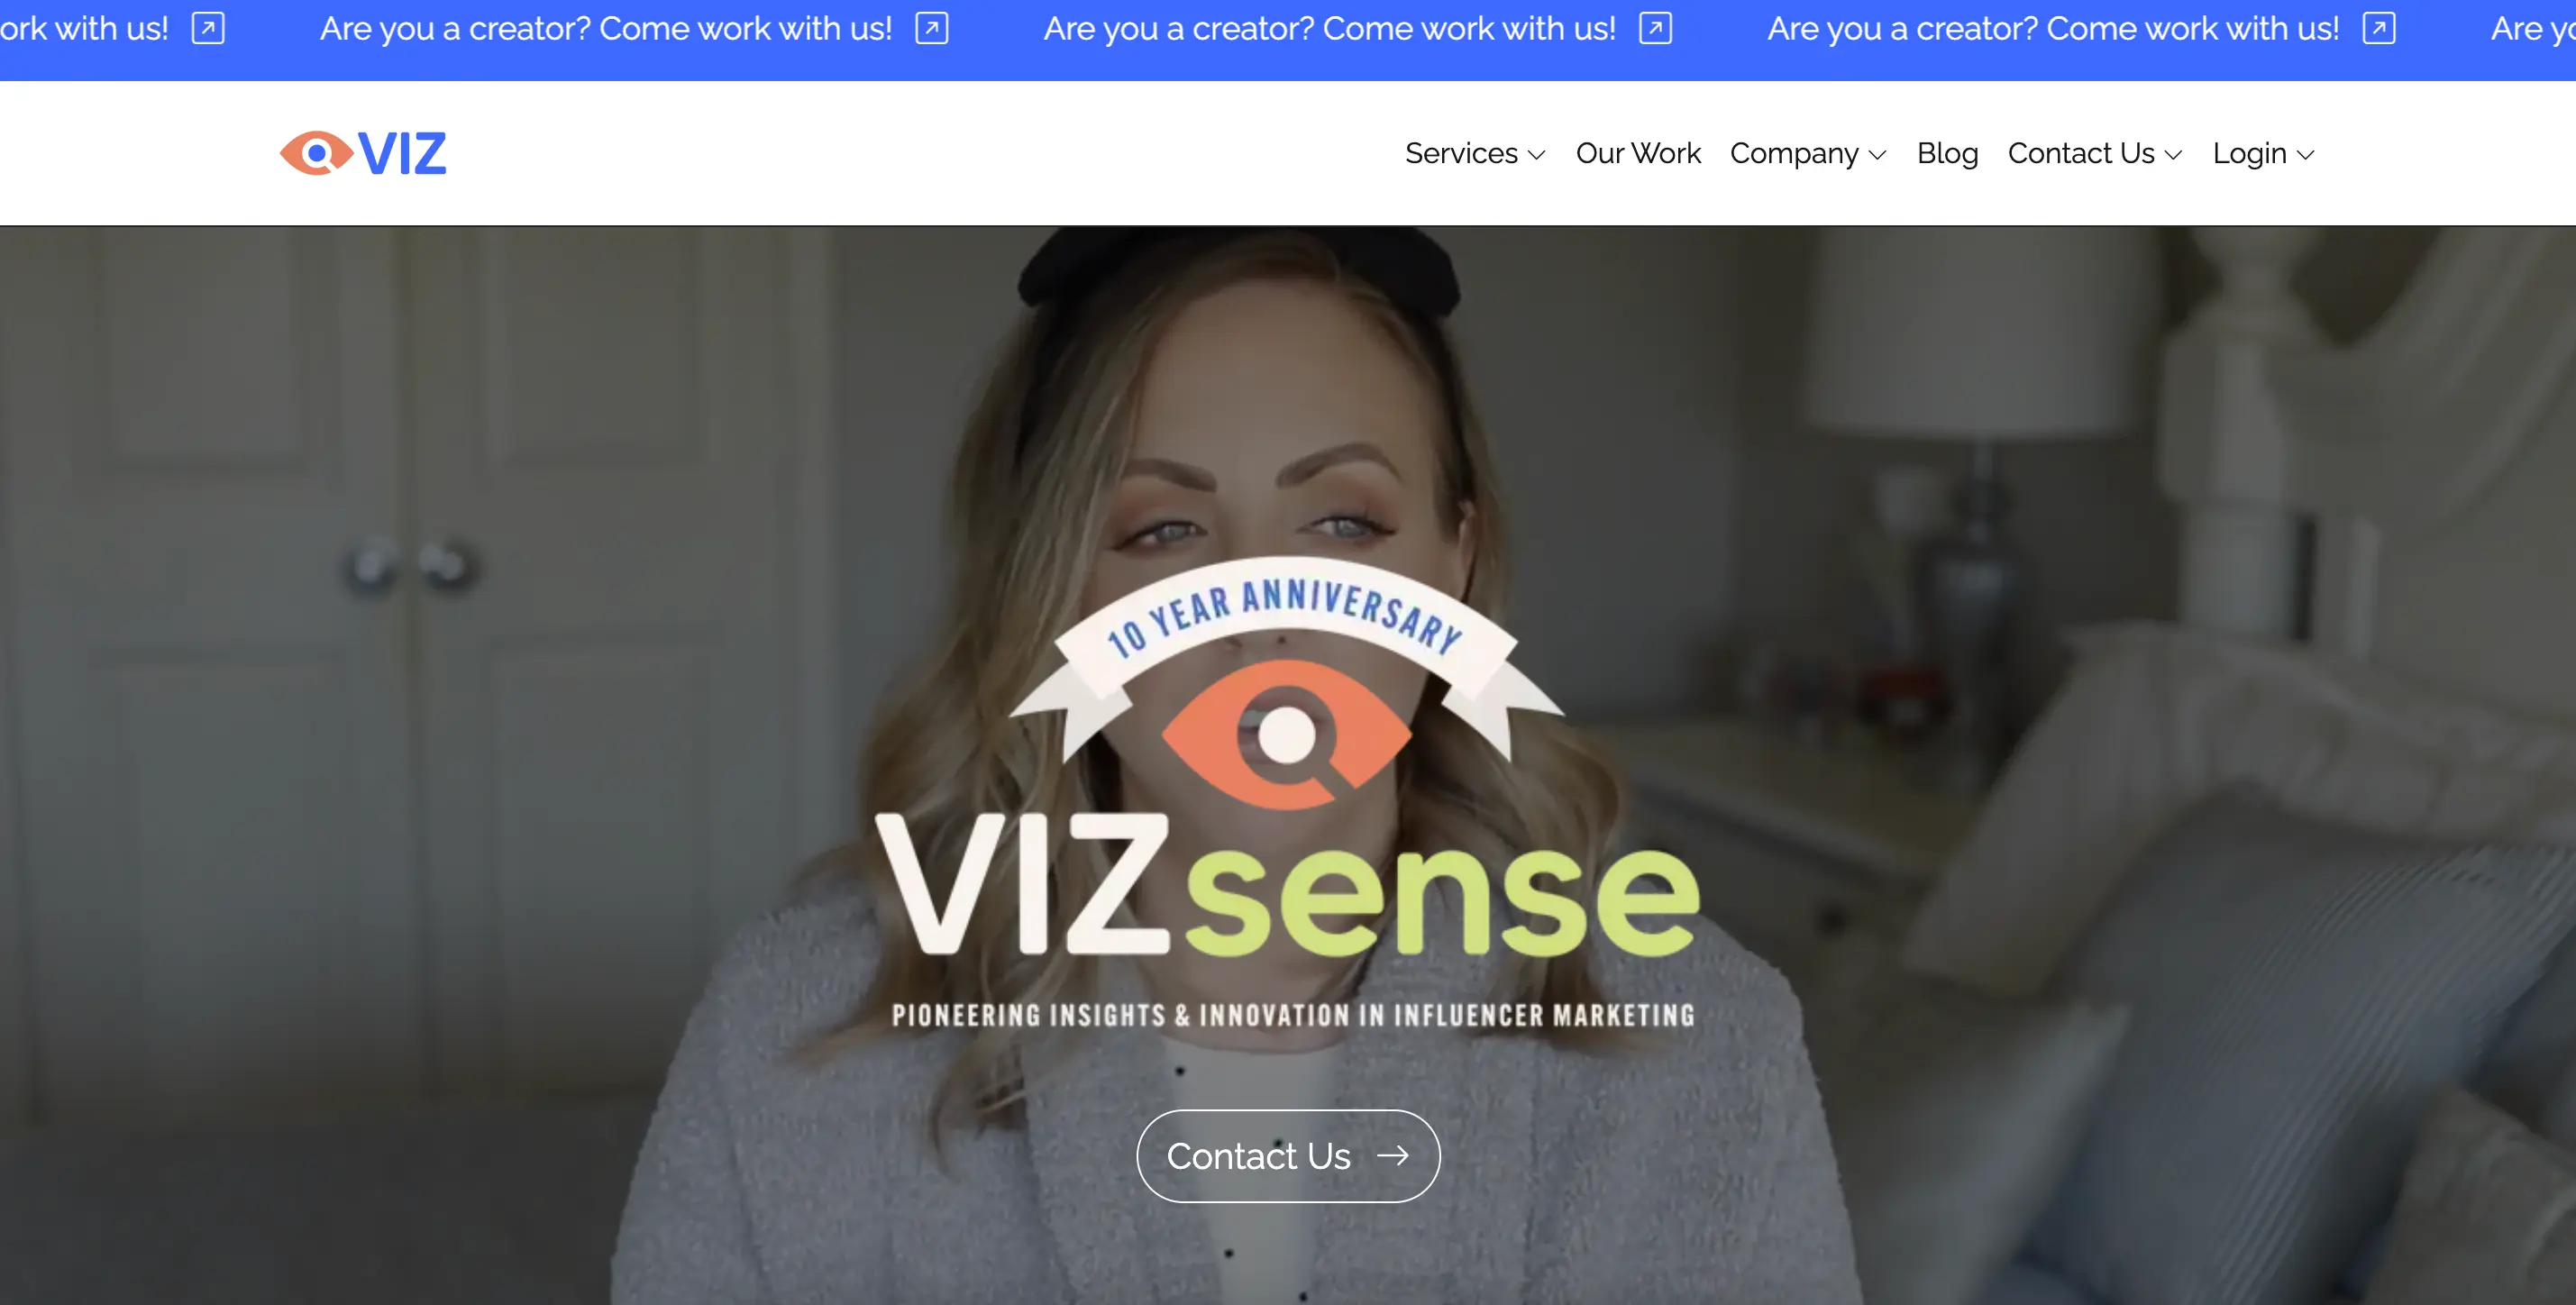Click the Contact Us hero button
Viewport: 2576px width, 1305px height.
(1288, 1156)
